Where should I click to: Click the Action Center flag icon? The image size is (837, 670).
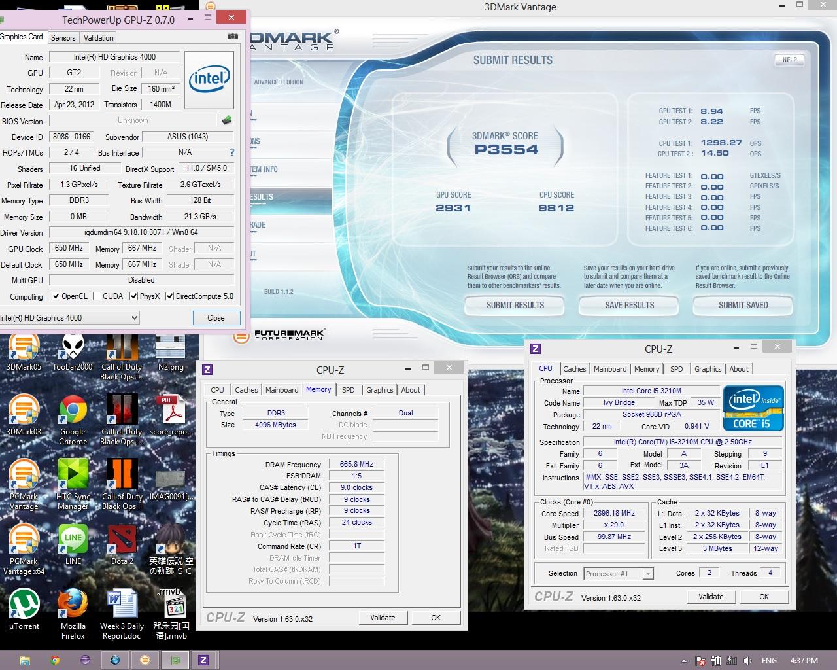coord(700,661)
